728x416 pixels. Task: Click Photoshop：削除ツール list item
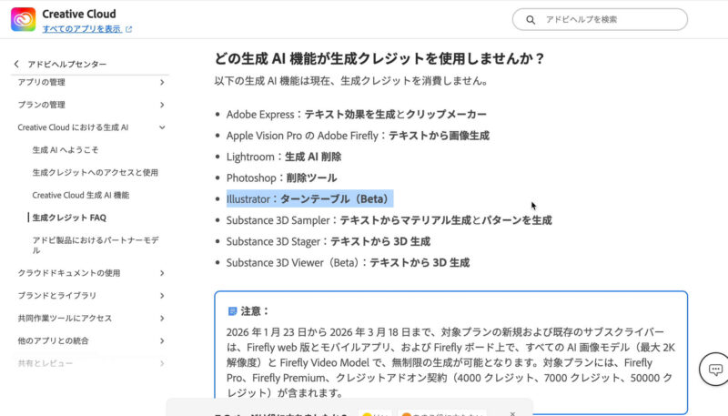coord(281,178)
